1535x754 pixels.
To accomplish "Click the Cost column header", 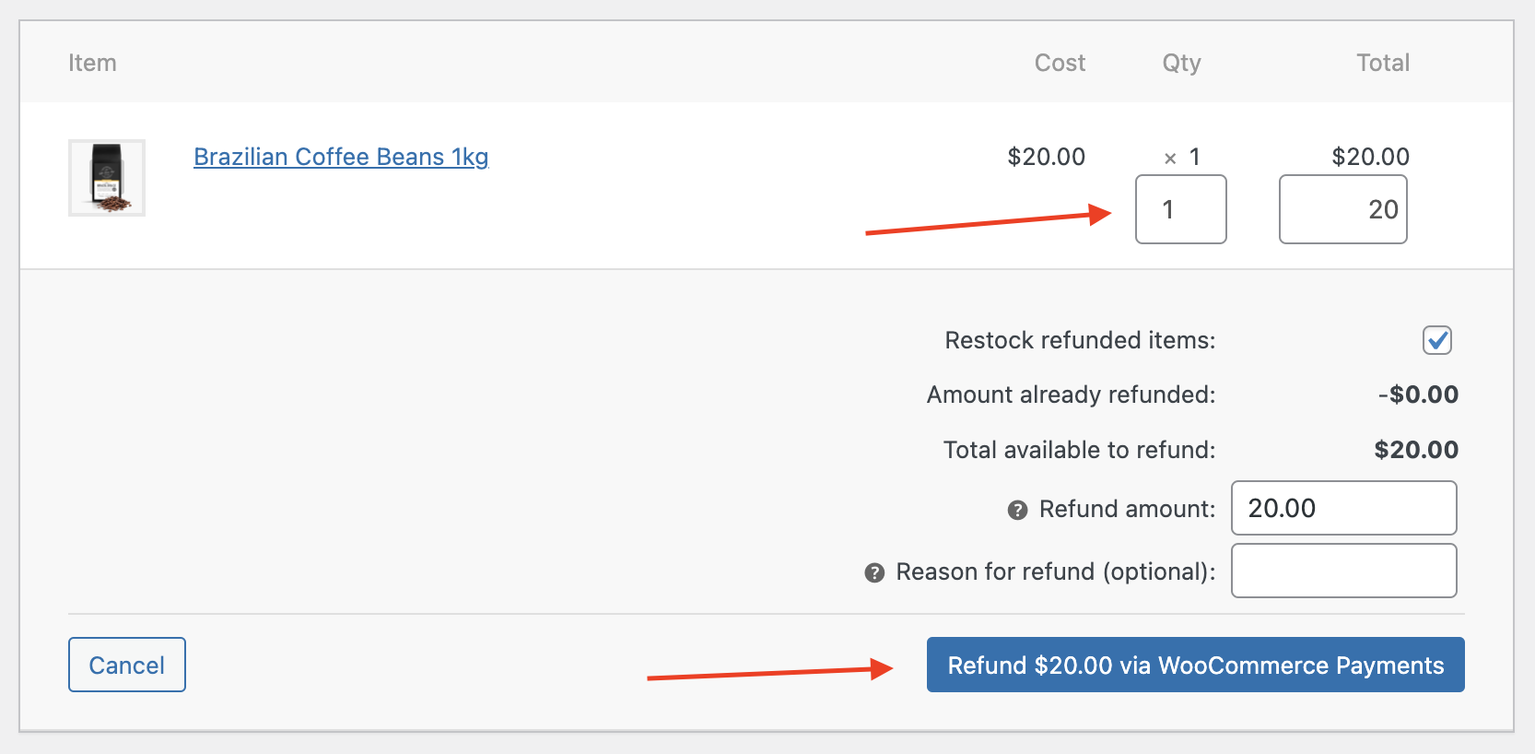I will [x=1060, y=63].
